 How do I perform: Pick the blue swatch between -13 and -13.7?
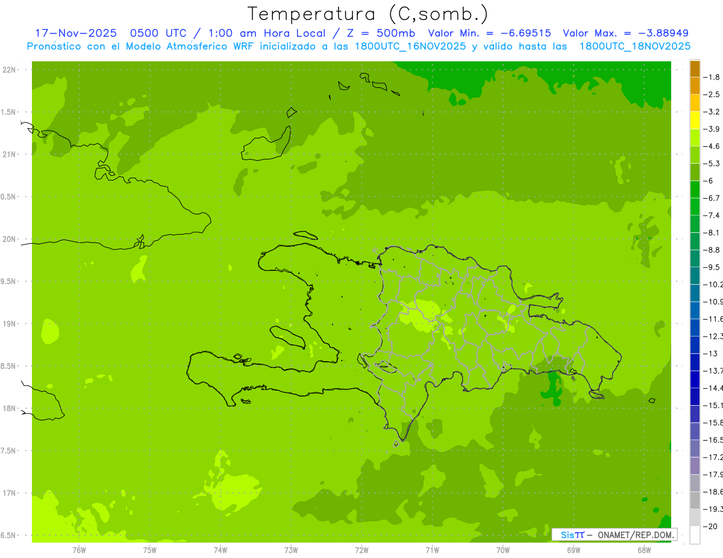coord(695,362)
